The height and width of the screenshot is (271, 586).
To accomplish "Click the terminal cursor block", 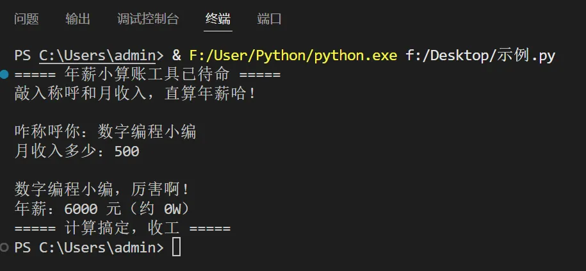I will pos(177,247).
